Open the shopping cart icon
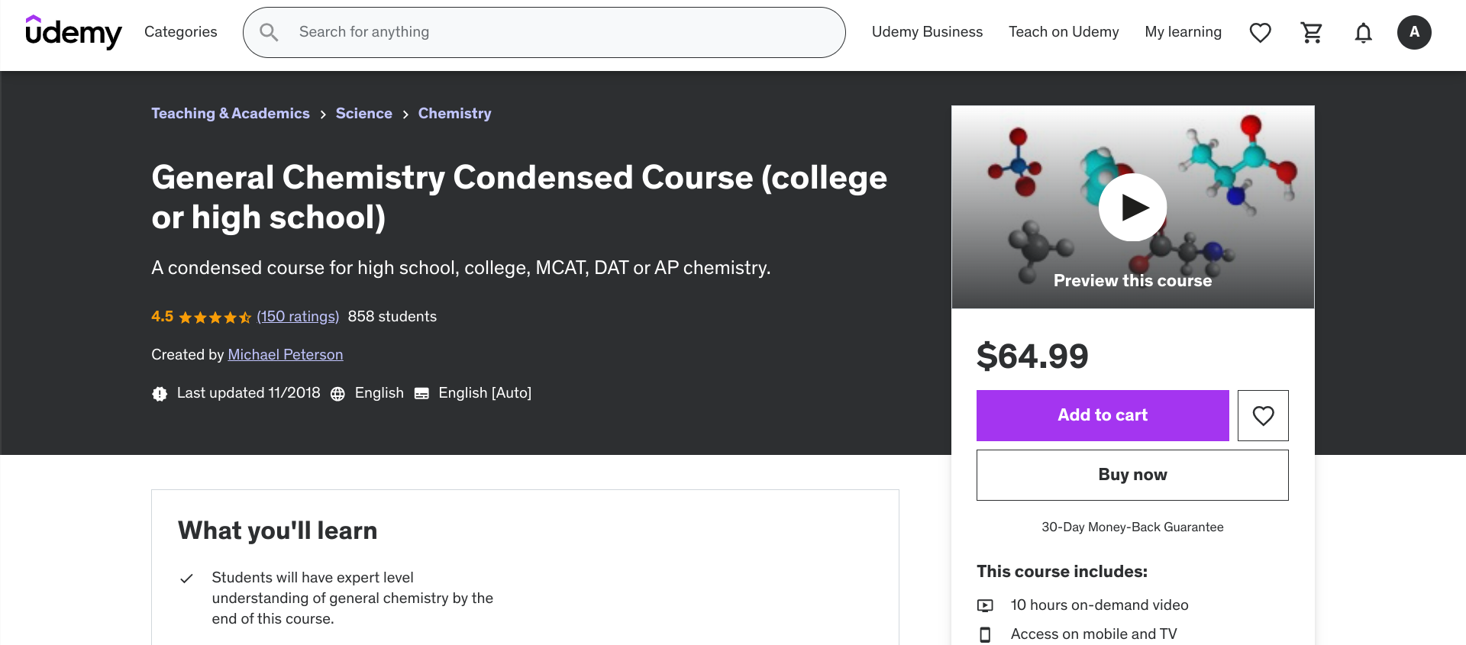This screenshot has height=645, width=1466. click(1312, 32)
